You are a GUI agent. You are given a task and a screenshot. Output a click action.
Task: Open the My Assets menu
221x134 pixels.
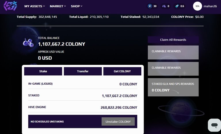(35, 6)
